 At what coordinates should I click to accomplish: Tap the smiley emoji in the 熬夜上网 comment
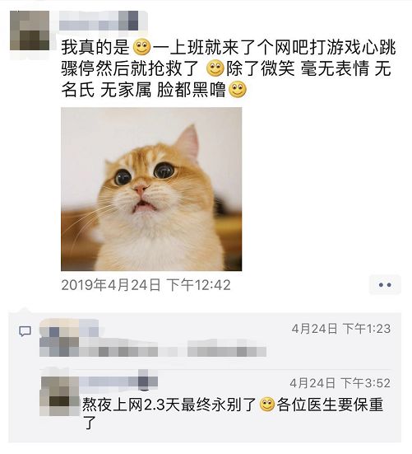click(x=266, y=405)
